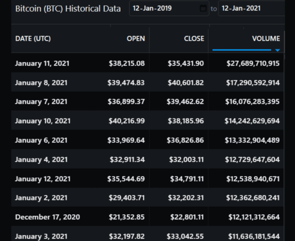Click open price $21,352.85
The image size is (295, 241).
click(127, 217)
